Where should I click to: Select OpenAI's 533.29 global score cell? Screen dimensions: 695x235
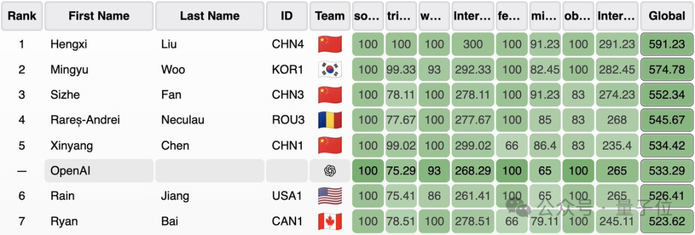pyautogui.click(x=667, y=171)
